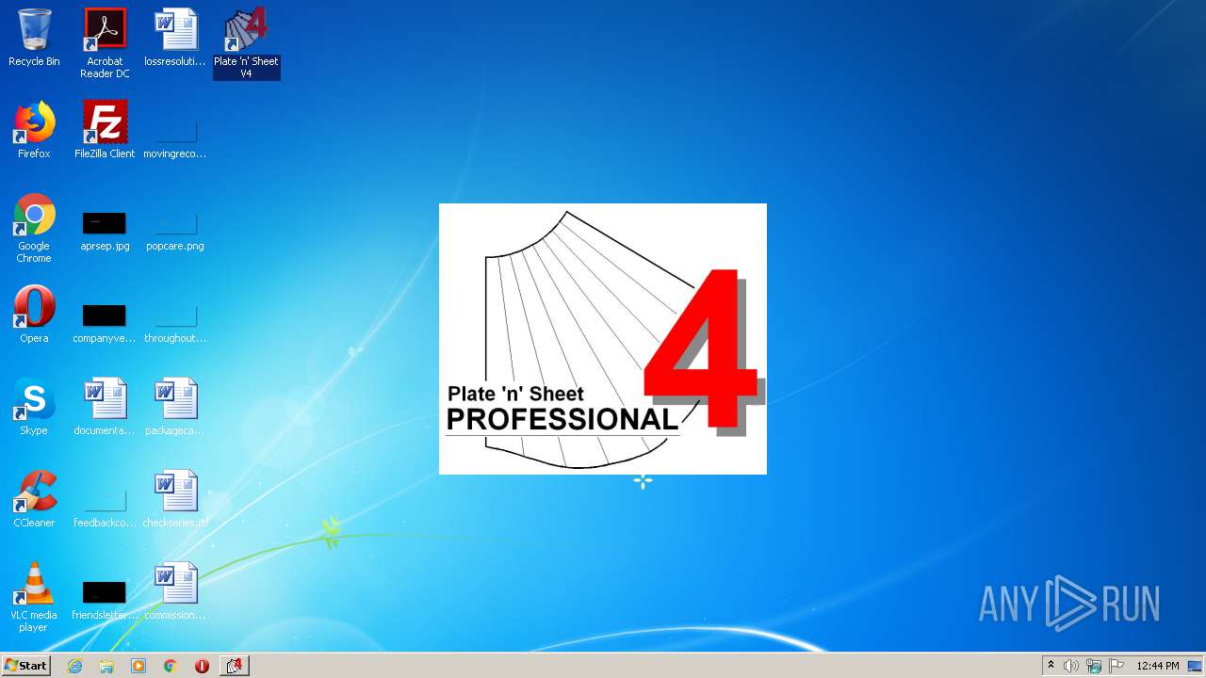Open Chrome from the taskbar
Screen dimensions: 1206x678
pyautogui.click(x=171, y=666)
